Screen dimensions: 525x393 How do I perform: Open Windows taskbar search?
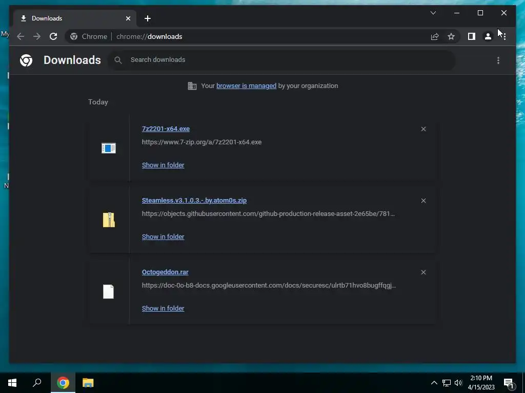[x=37, y=383]
